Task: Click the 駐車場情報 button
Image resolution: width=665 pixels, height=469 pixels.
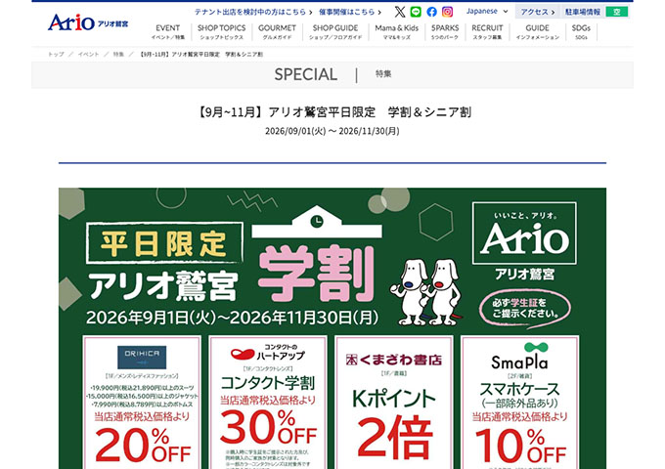Action: (x=583, y=12)
